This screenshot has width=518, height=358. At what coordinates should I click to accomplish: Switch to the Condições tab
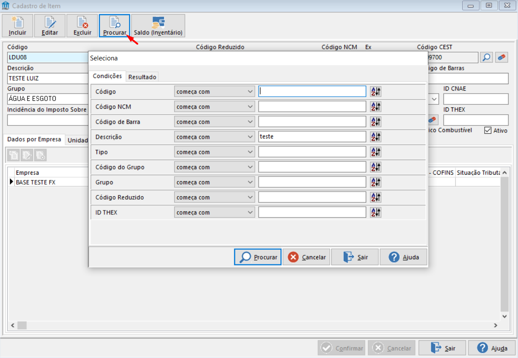click(x=107, y=76)
